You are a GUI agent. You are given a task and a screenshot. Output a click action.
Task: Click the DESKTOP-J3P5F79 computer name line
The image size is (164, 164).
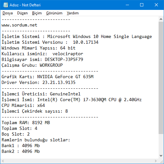pyautogui.click(x=42, y=60)
